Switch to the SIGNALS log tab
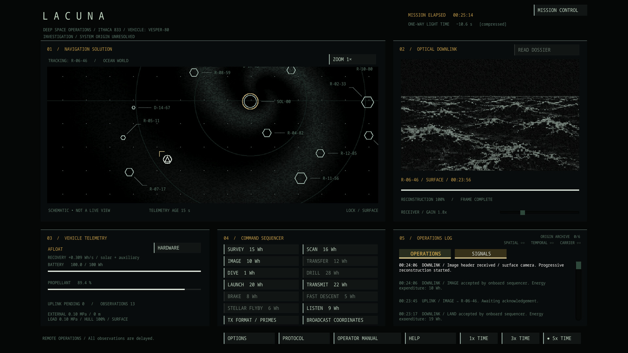Image resolution: width=628 pixels, height=353 pixels. 481,254
